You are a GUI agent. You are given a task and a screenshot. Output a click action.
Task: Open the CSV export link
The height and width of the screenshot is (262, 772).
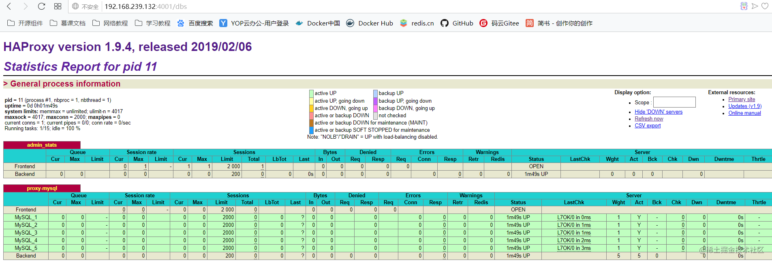click(648, 126)
